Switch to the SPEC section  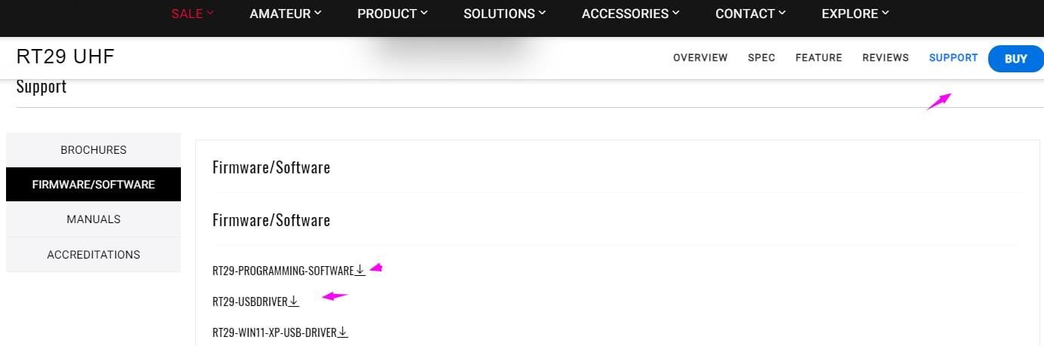[761, 58]
